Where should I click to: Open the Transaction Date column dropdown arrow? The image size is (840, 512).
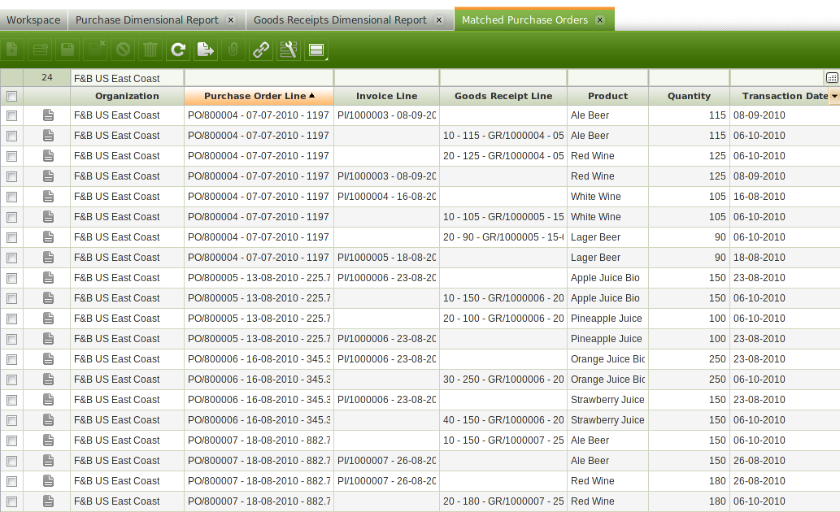point(833,97)
